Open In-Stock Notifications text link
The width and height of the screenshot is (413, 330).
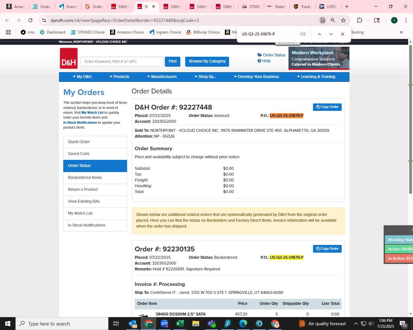coord(80,123)
